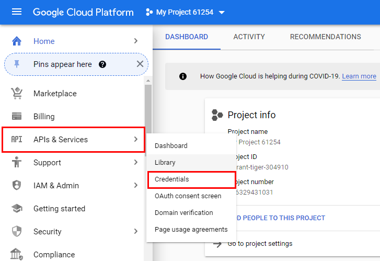Image resolution: width=380 pixels, height=261 pixels.
Task: Click the API icon
Action: [17, 139]
